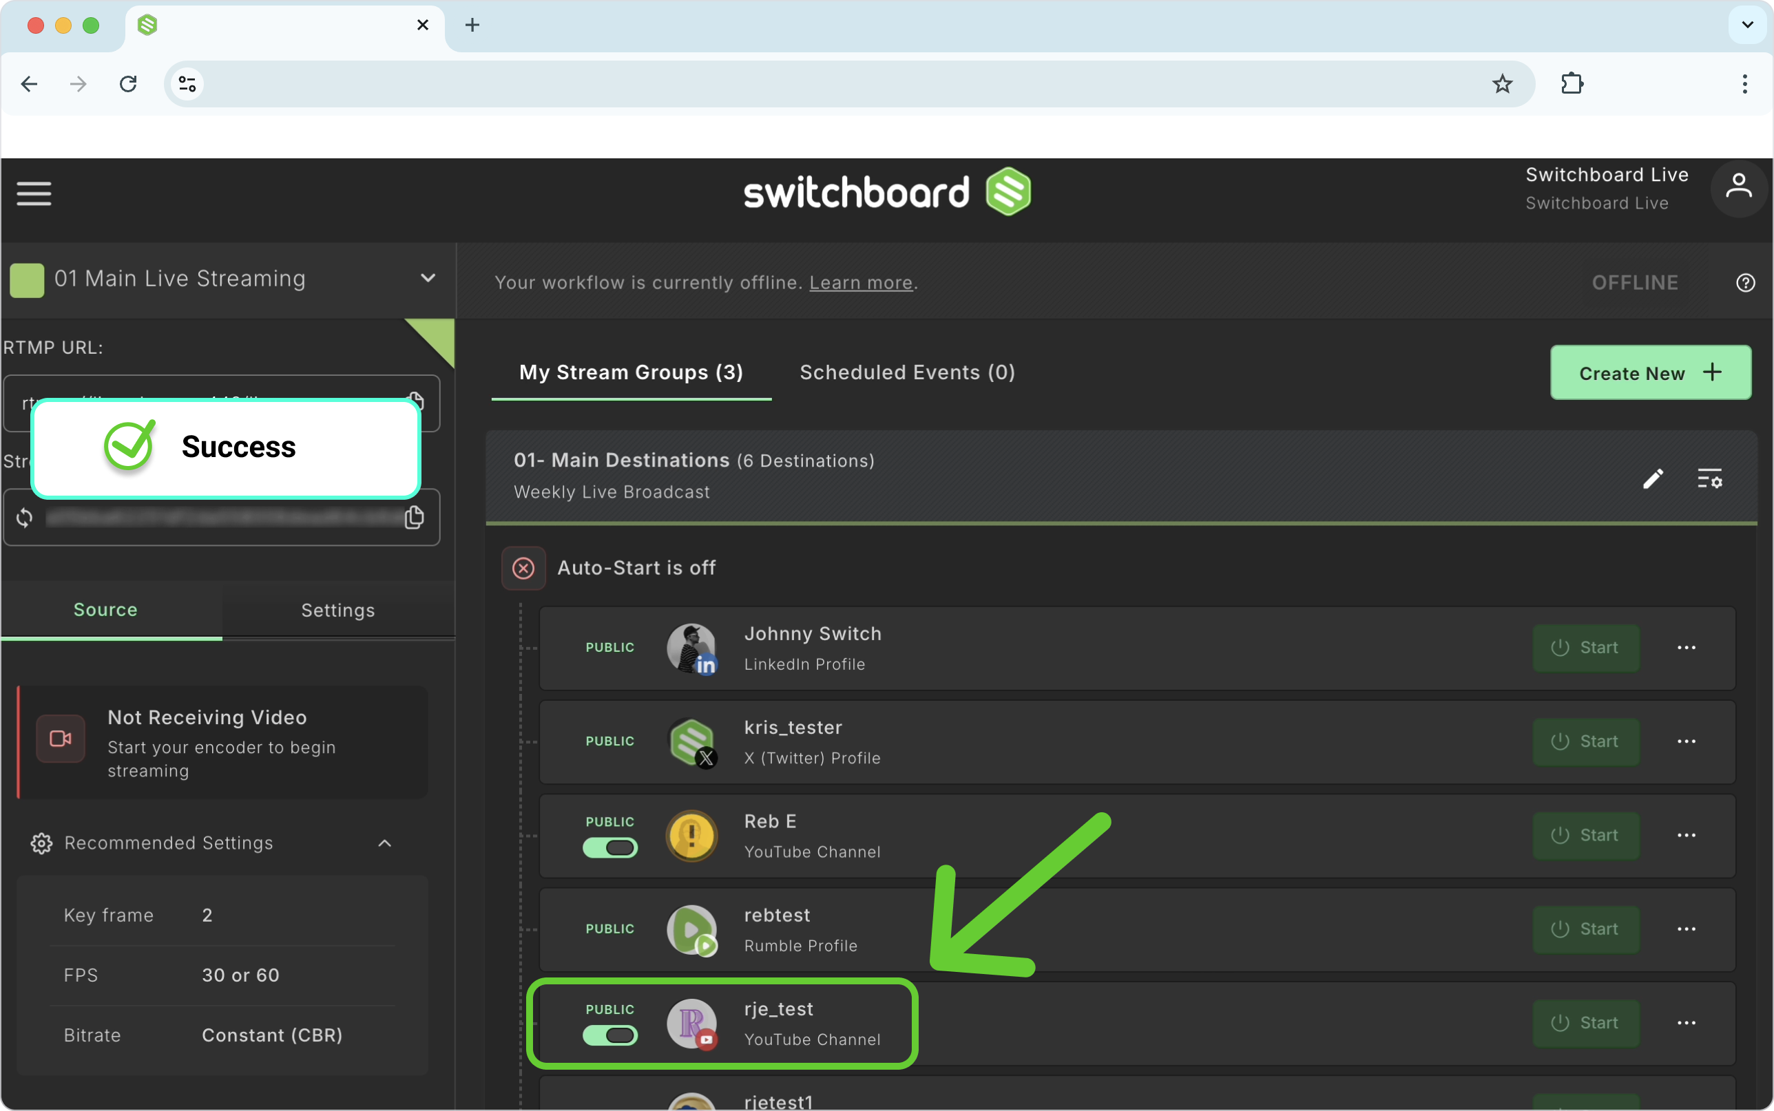This screenshot has height=1111, width=1774.
Task: Start the Reb E YouTube stream
Action: coord(1586,836)
